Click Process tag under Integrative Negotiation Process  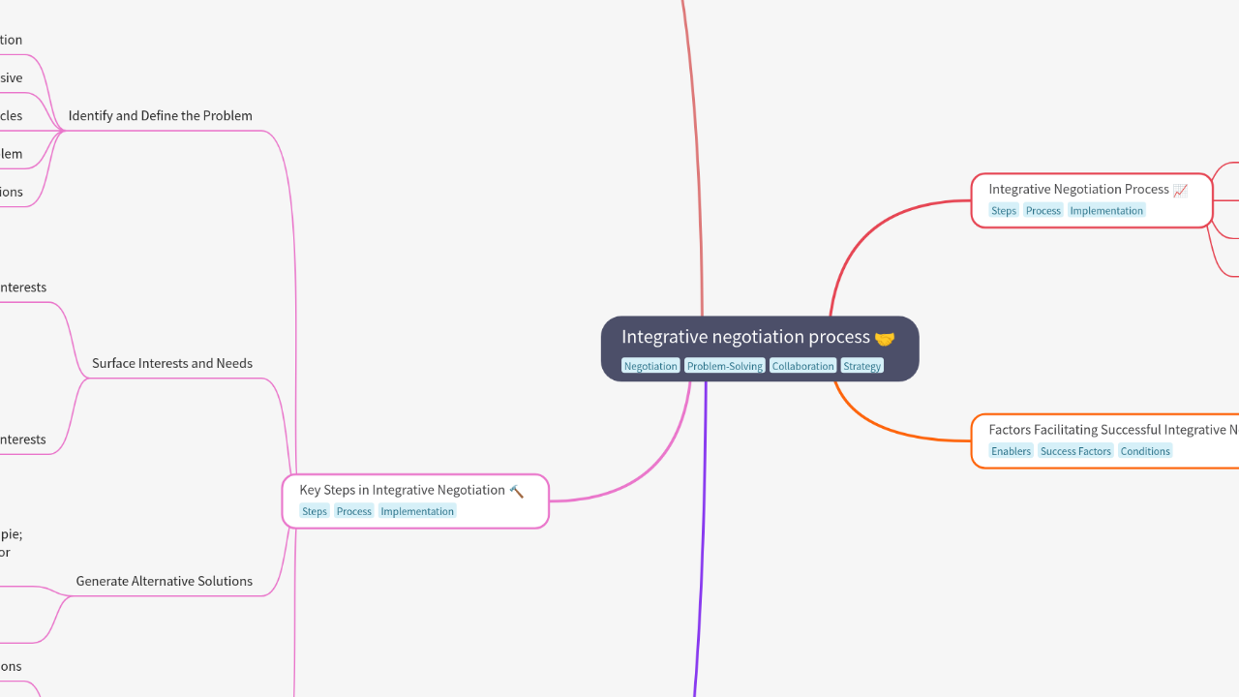tap(1043, 210)
